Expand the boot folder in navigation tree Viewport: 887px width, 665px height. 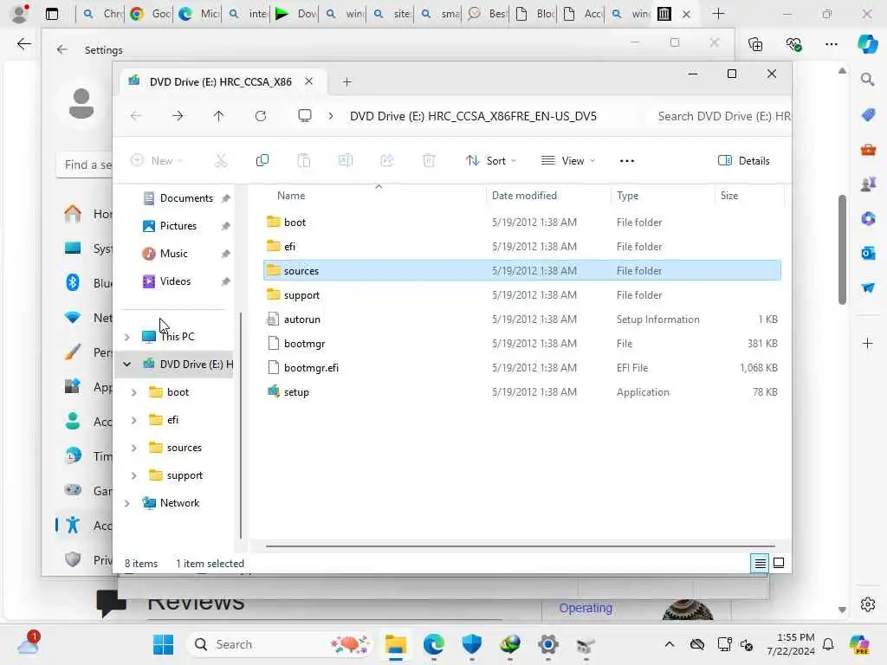coord(134,392)
